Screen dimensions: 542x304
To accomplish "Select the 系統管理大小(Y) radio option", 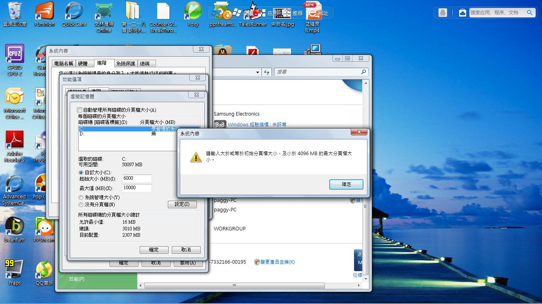I will coord(81,198).
